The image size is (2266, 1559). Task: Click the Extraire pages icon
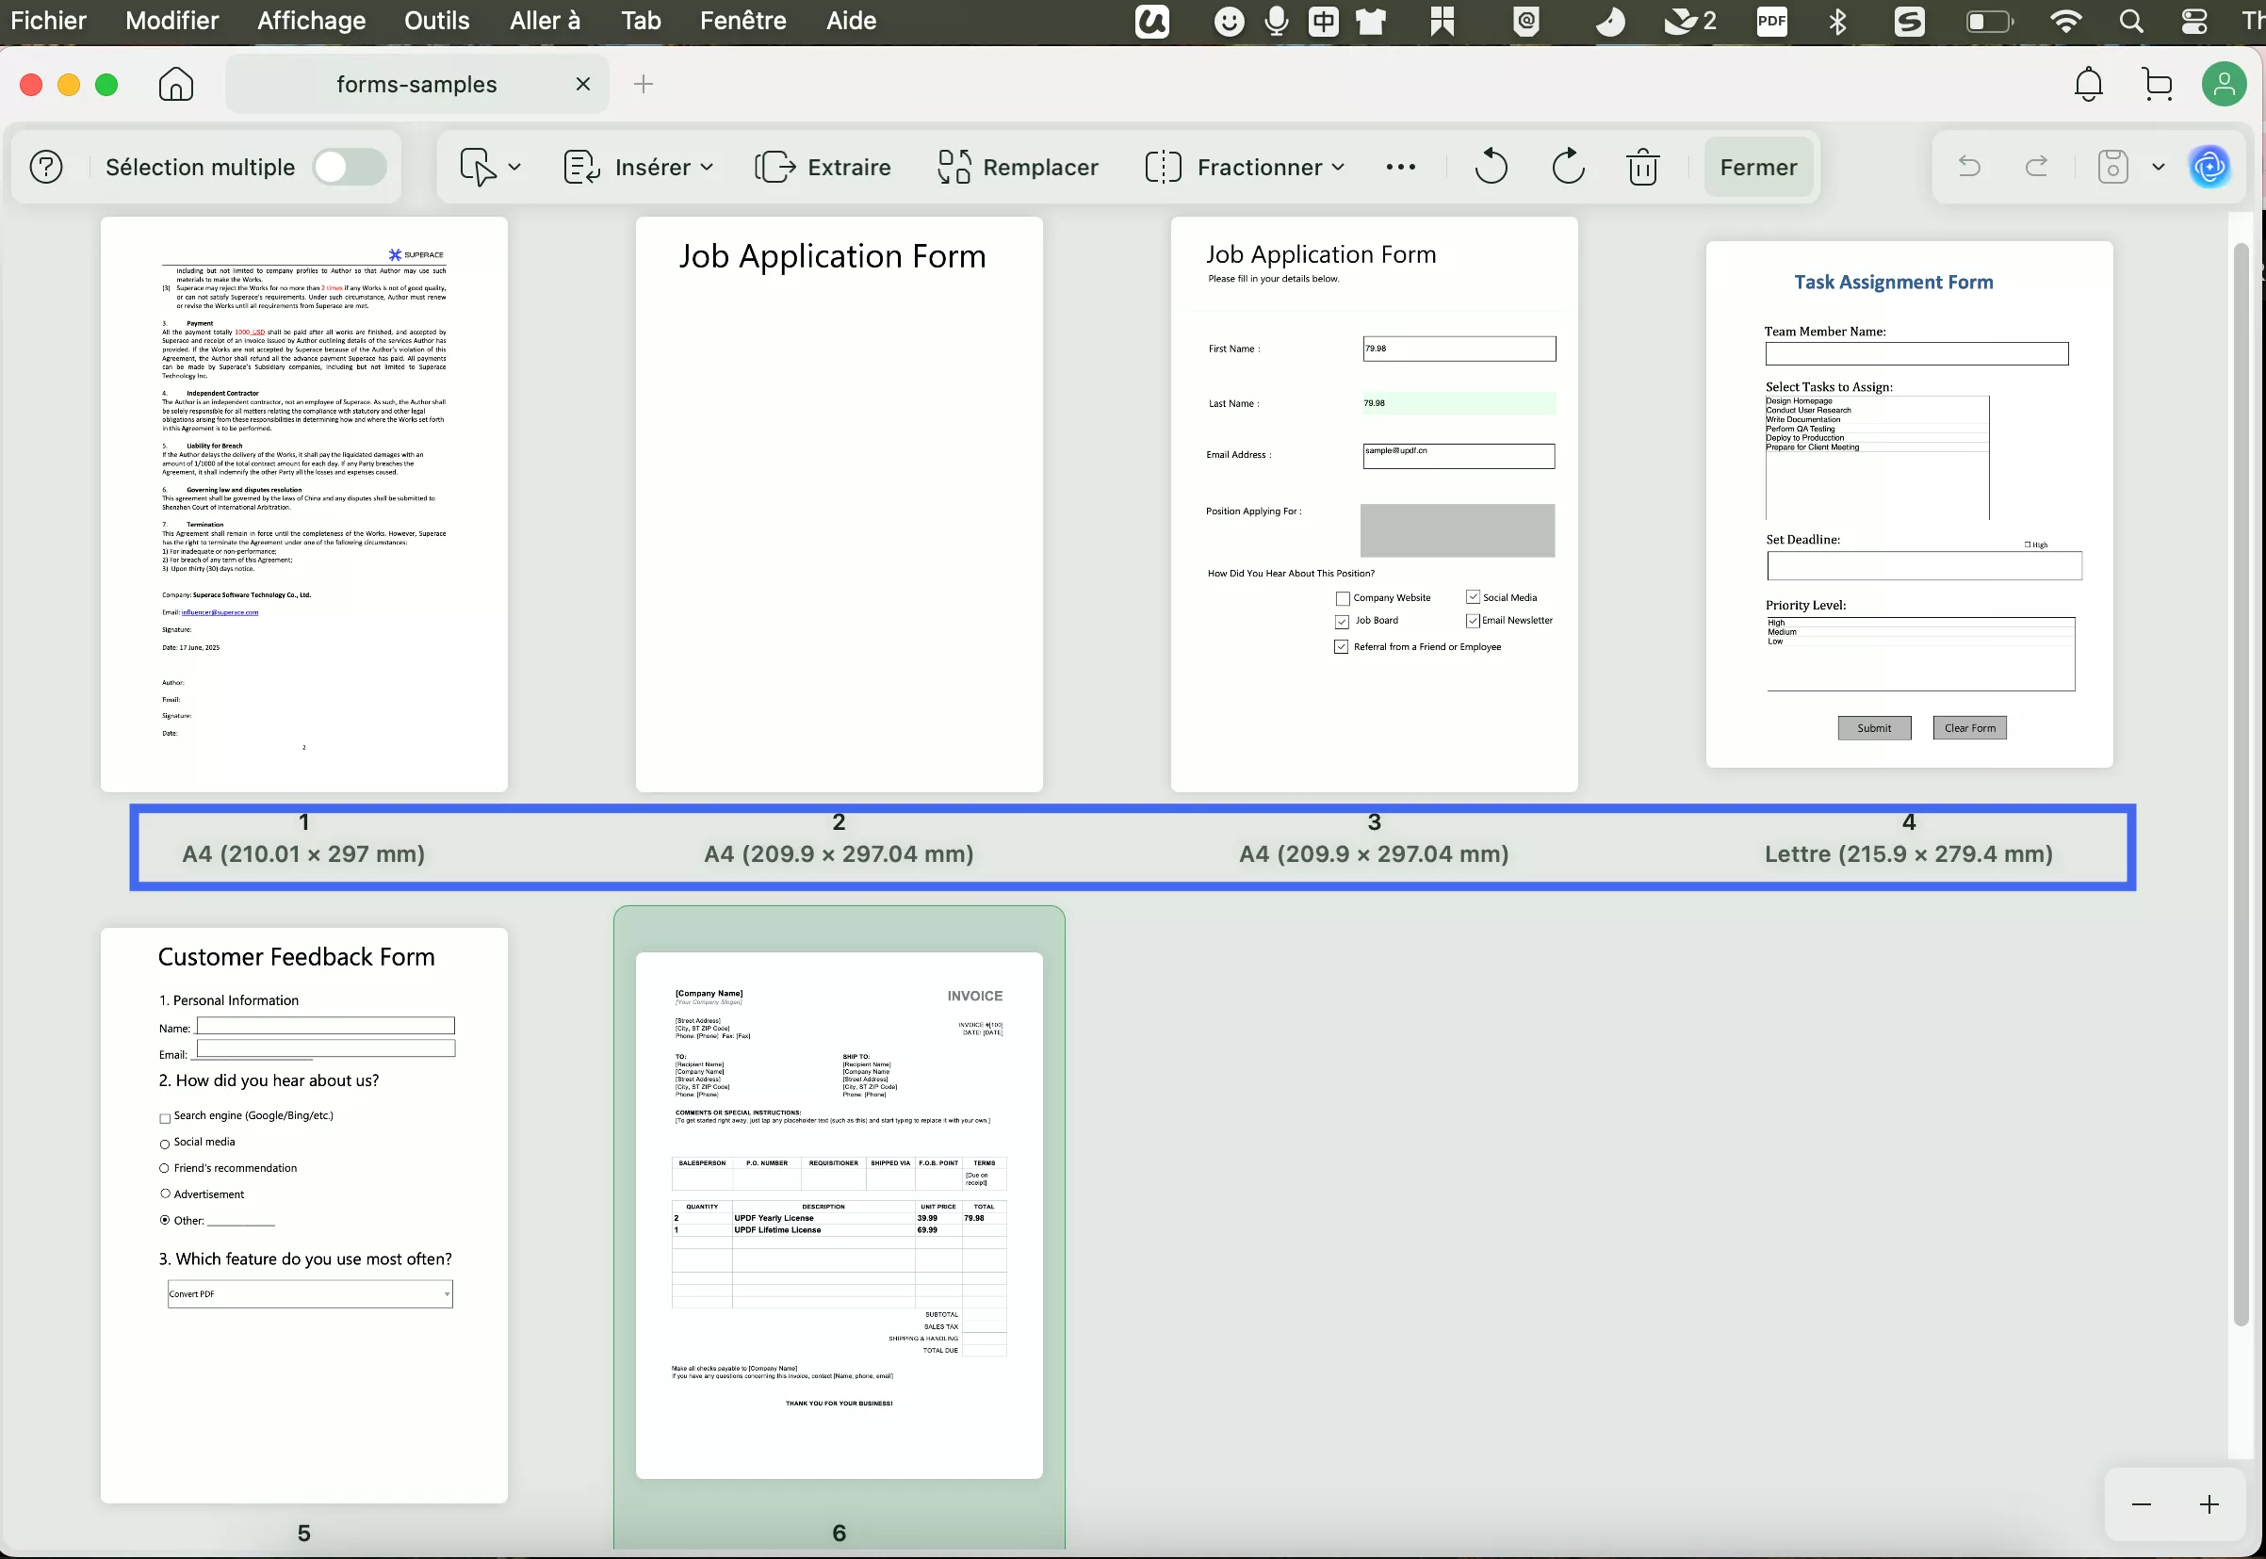click(x=775, y=167)
